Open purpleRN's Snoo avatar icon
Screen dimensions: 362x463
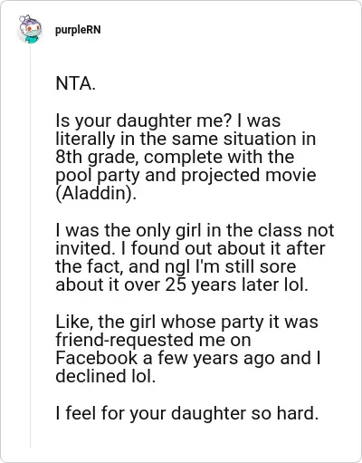point(30,29)
